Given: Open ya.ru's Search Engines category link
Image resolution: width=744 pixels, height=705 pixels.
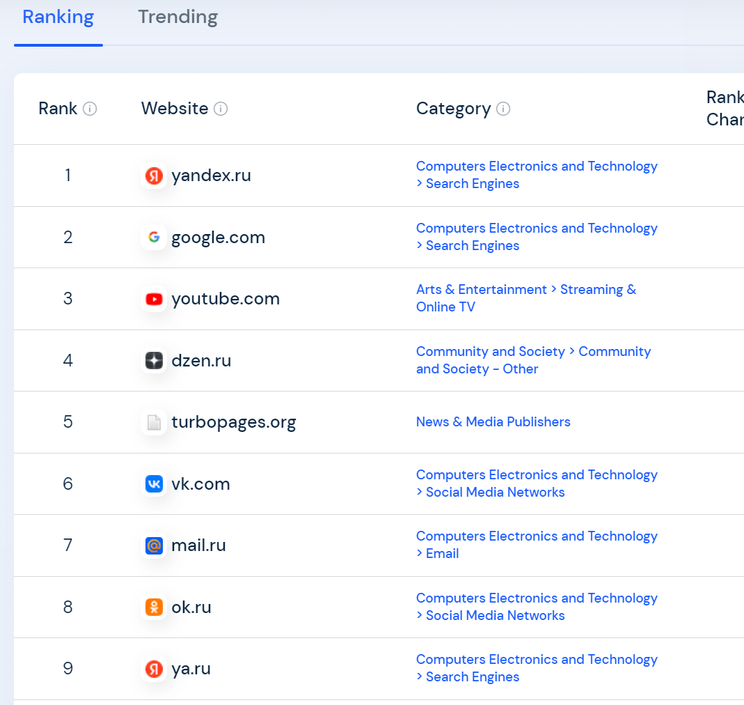Looking at the screenshot, I should 537,668.
